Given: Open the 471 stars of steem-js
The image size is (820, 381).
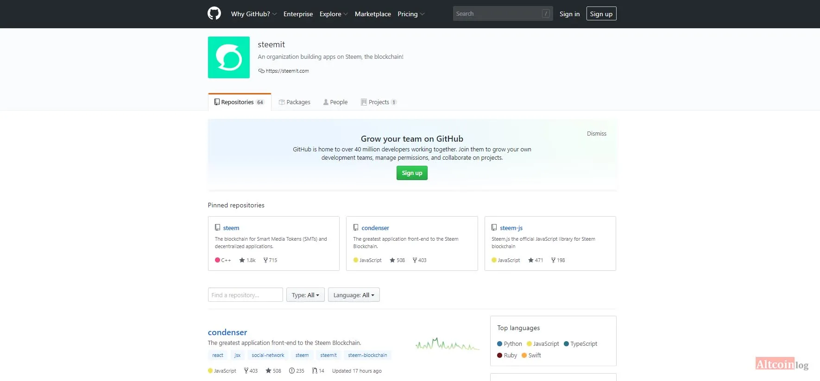Looking at the screenshot, I should coord(536,260).
